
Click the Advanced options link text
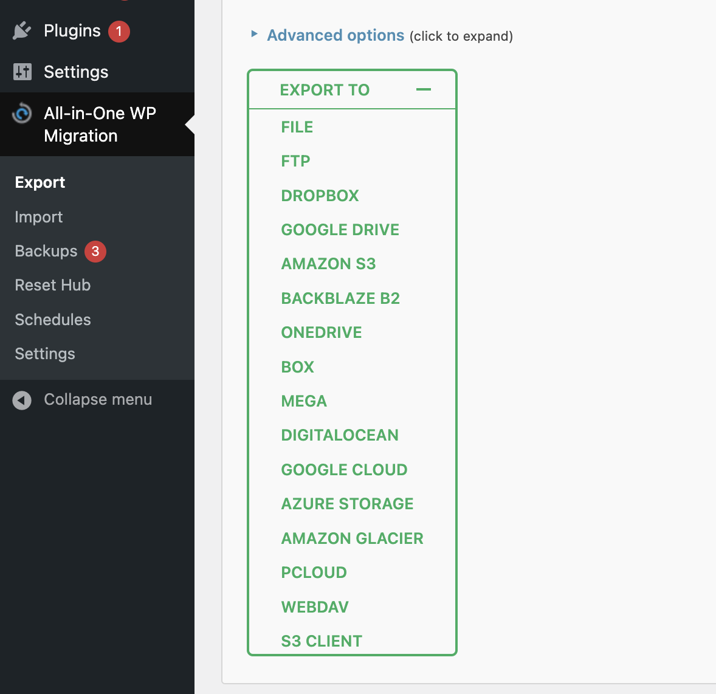(336, 35)
